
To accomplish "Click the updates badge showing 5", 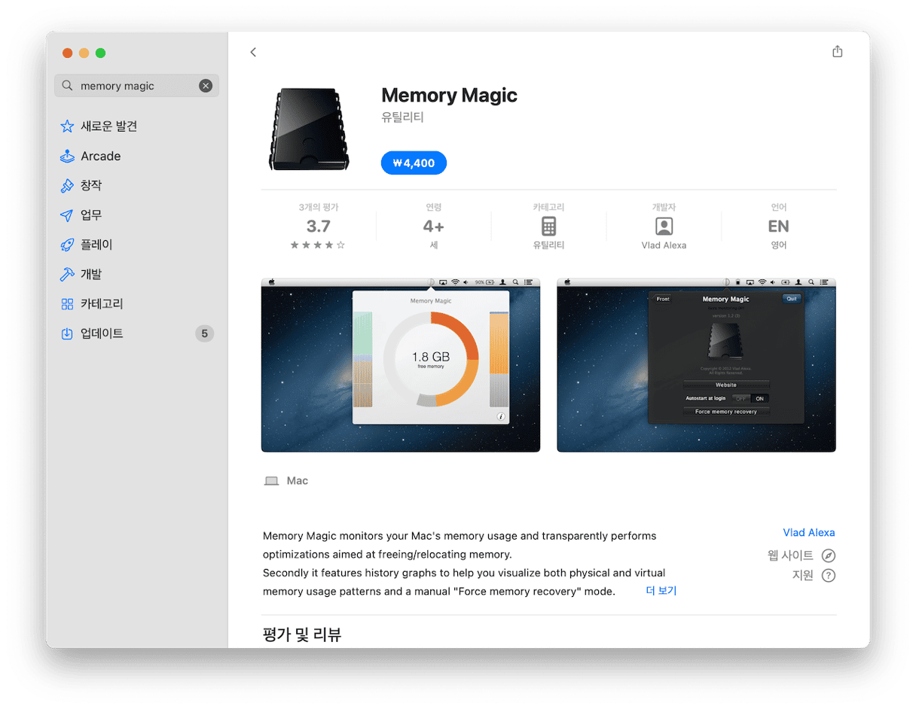I will point(204,333).
